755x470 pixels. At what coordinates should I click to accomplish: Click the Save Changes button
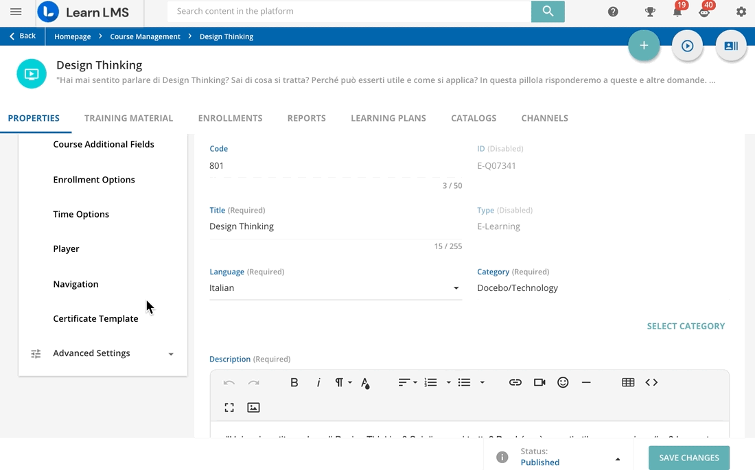click(689, 458)
